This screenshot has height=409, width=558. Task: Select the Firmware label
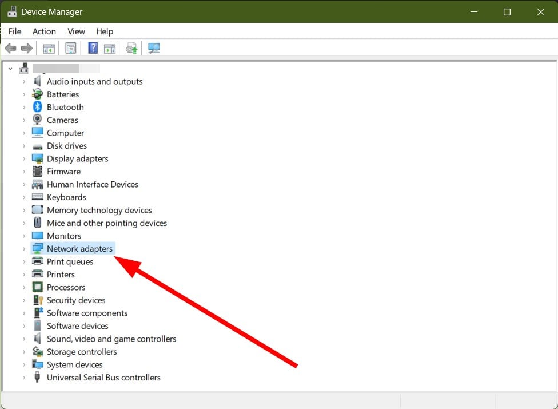(63, 171)
